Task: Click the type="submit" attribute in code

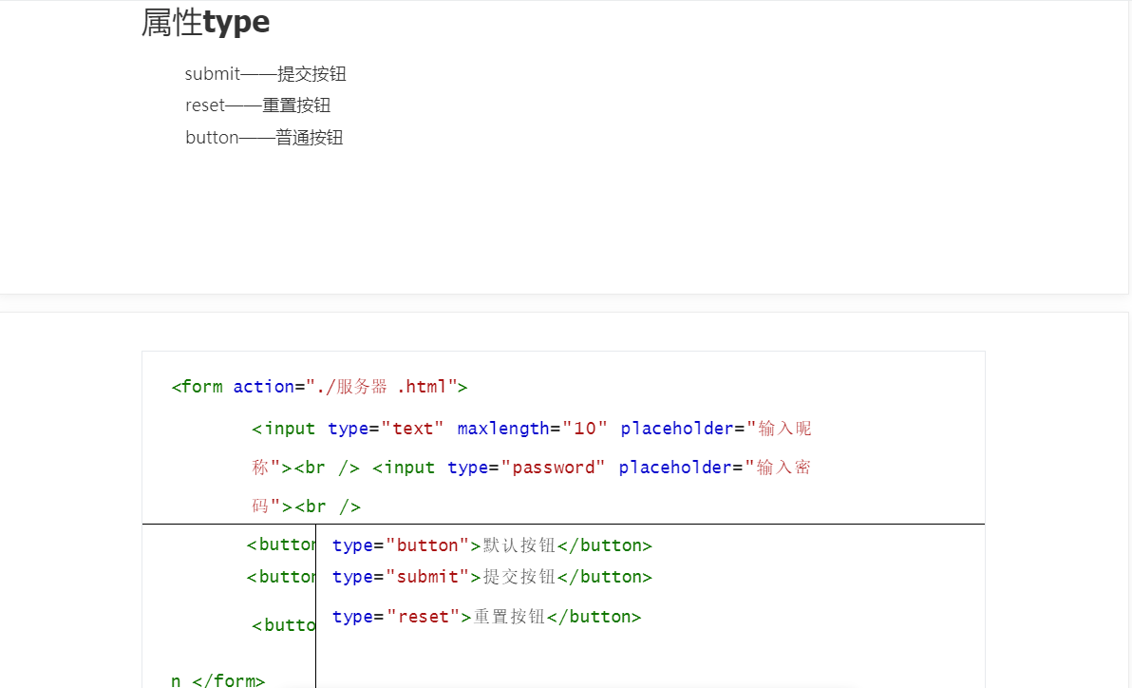Action: pos(401,577)
